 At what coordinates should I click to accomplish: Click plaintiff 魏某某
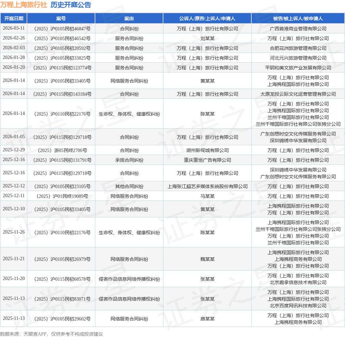click(207, 259)
